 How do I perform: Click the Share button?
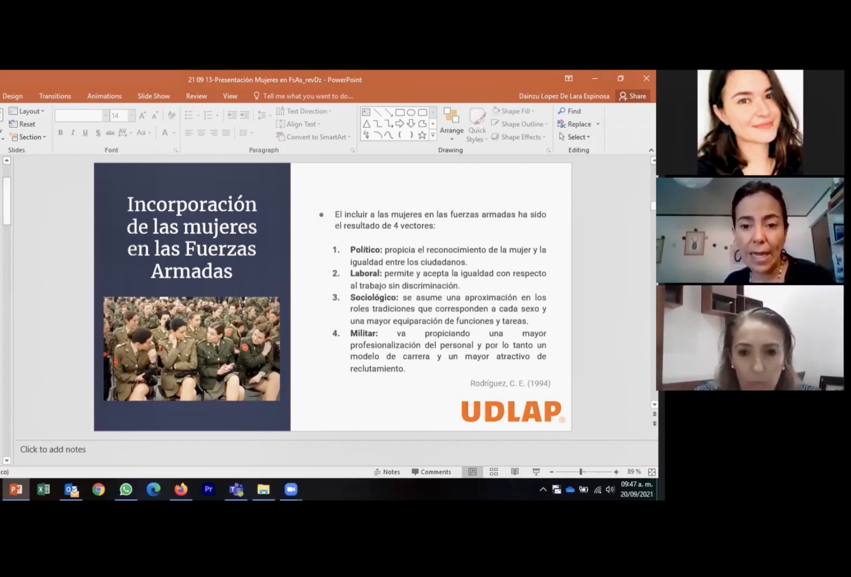633,96
